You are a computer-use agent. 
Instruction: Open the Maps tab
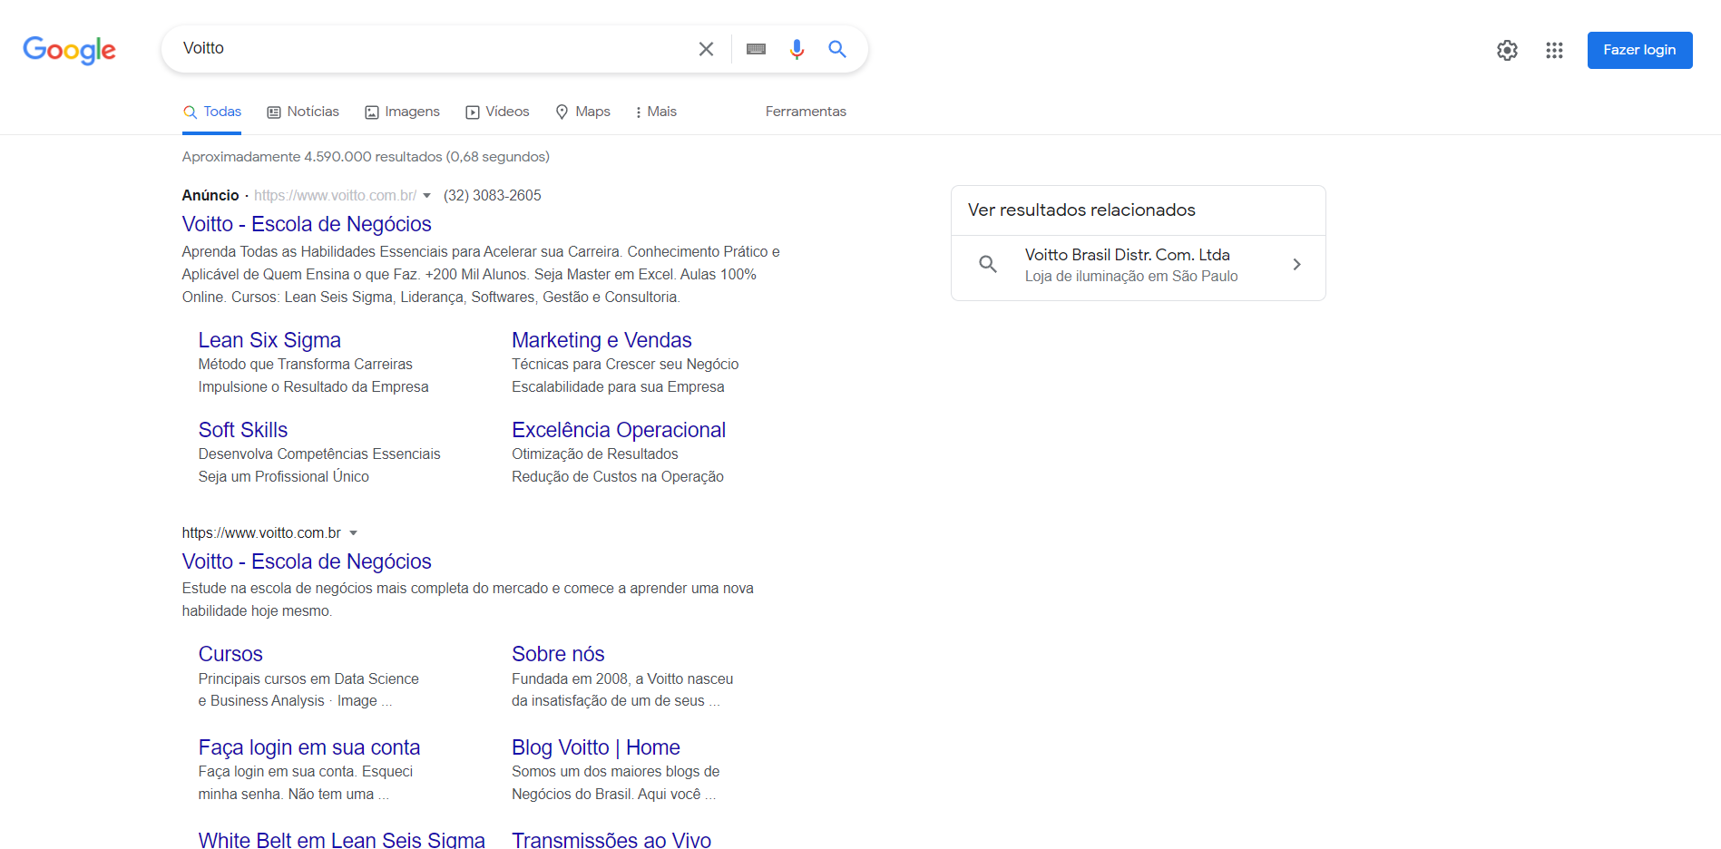click(582, 112)
